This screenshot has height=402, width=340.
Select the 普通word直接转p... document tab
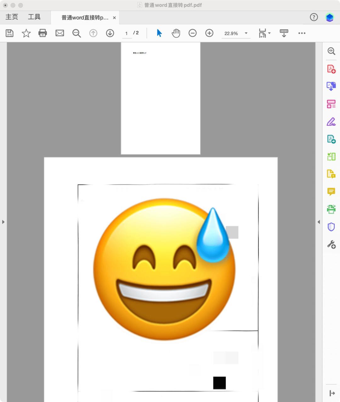[x=85, y=18]
